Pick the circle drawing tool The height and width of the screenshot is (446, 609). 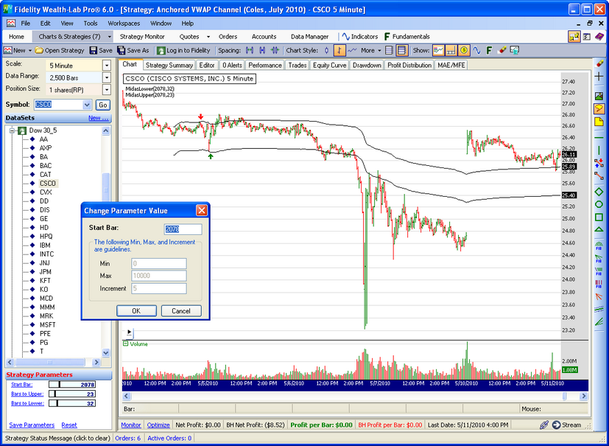point(599,203)
